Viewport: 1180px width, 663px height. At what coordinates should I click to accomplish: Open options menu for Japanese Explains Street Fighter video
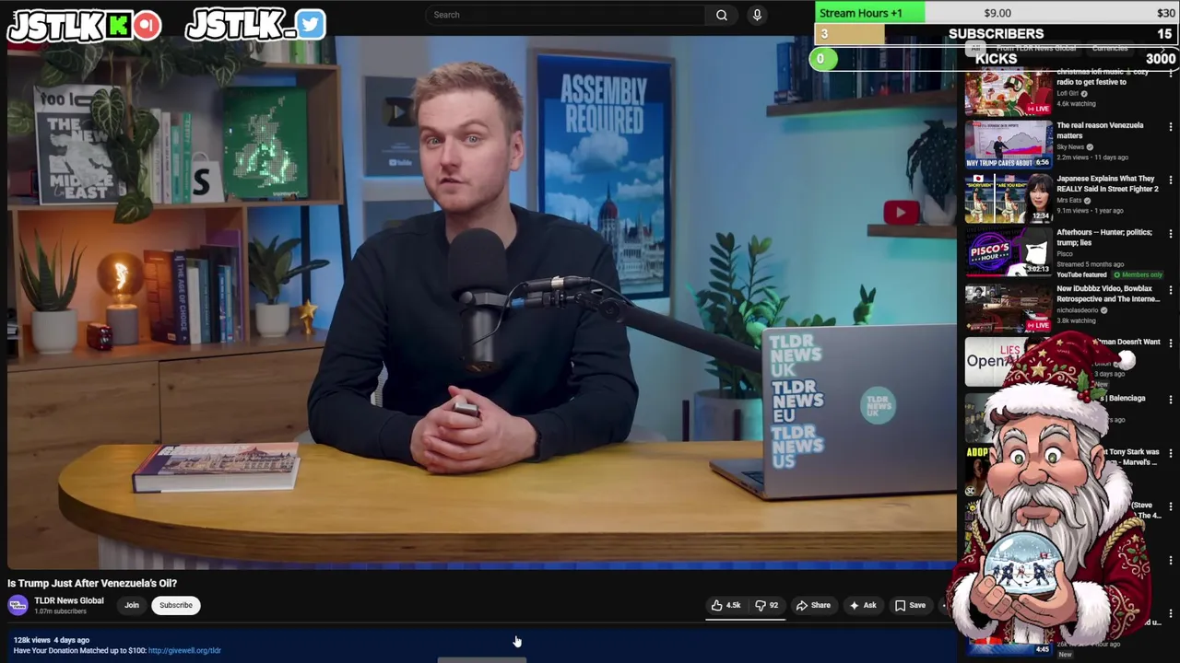point(1171,180)
